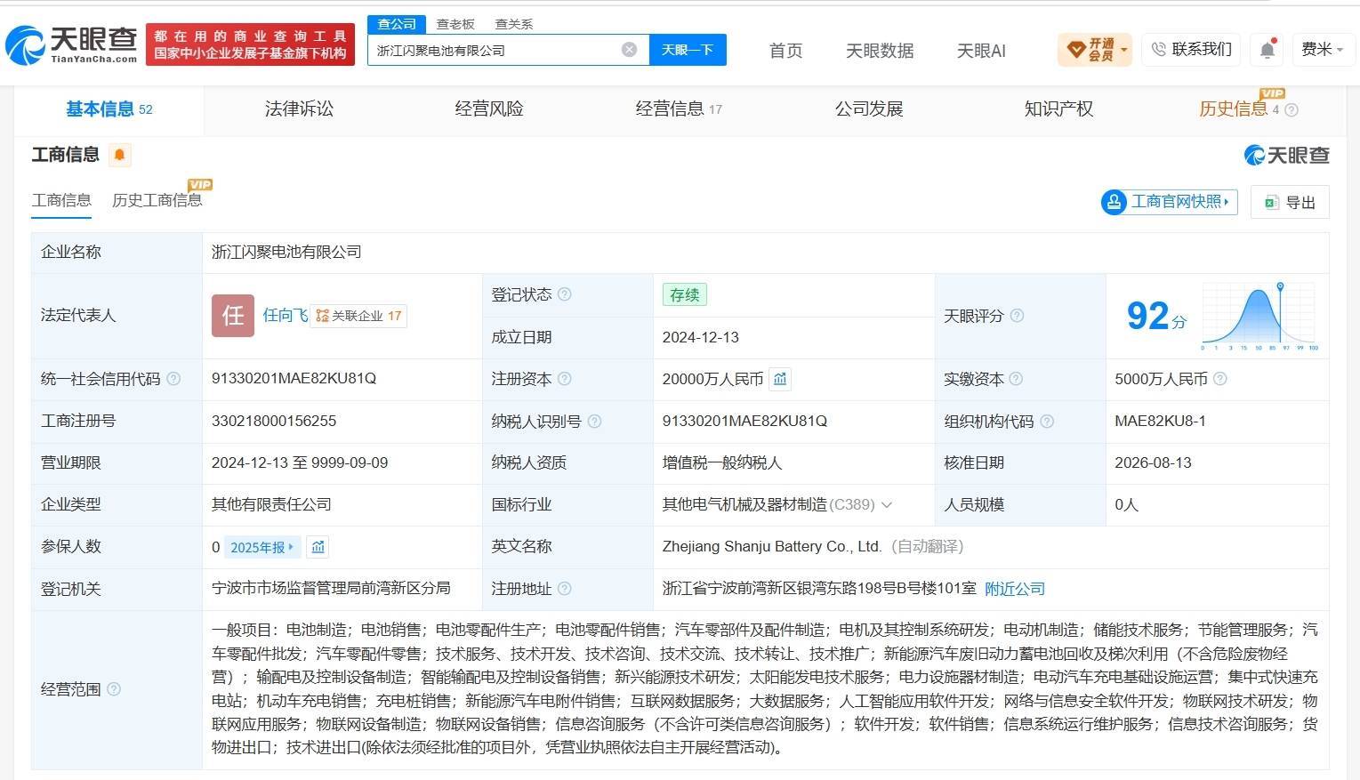Open the 公司发展 tab
The width and height of the screenshot is (1360, 780).
click(x=869, y=109)
